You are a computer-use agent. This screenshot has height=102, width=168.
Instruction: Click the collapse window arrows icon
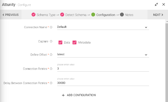pyautogui.click(x=157, y=5)
